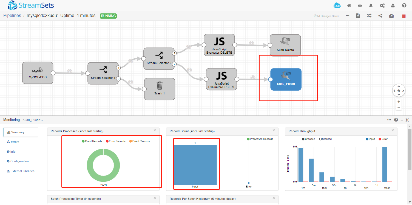Viewport: 412px width, 205px height.
Task: Click the Input bar in Record Count
Action: click(195, 165)
